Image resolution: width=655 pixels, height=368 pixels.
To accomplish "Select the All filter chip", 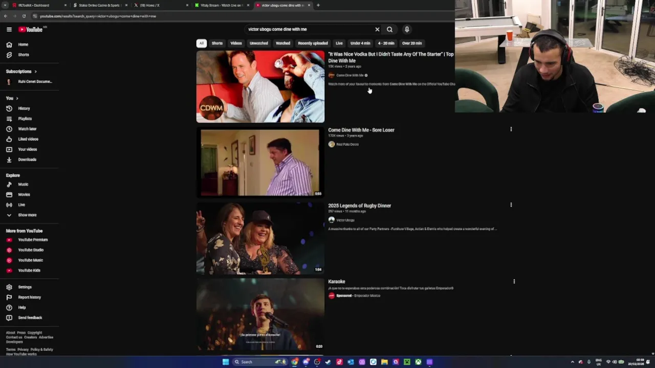I will [x=202, y=43].
